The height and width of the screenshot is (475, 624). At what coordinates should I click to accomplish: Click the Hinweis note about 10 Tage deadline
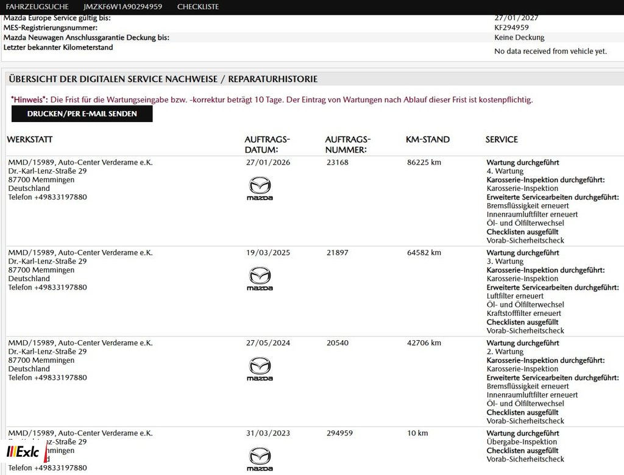click(272, 99)
